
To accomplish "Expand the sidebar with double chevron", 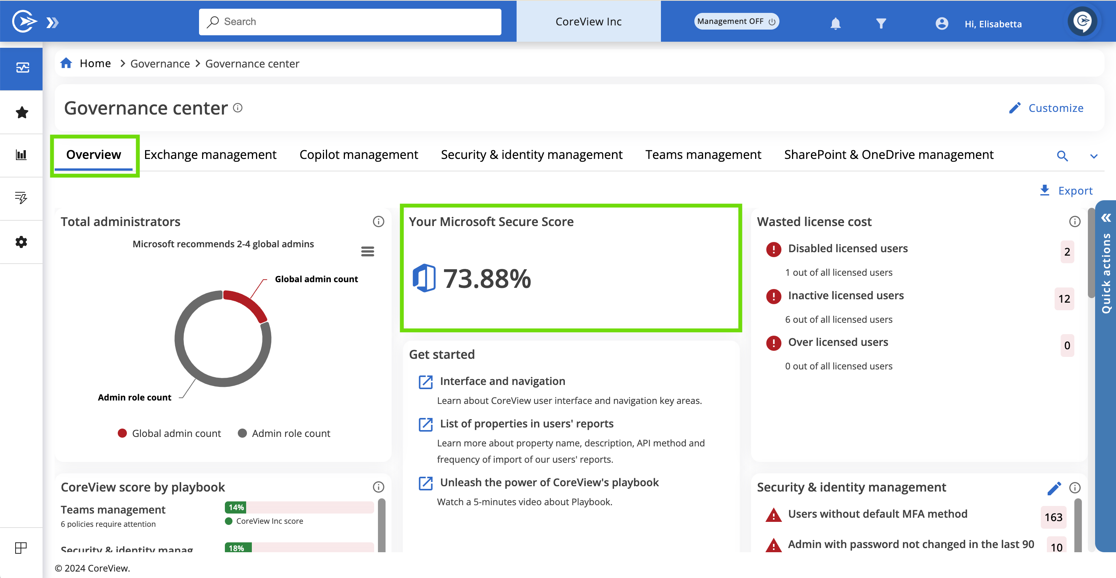I will click(52, 22).
